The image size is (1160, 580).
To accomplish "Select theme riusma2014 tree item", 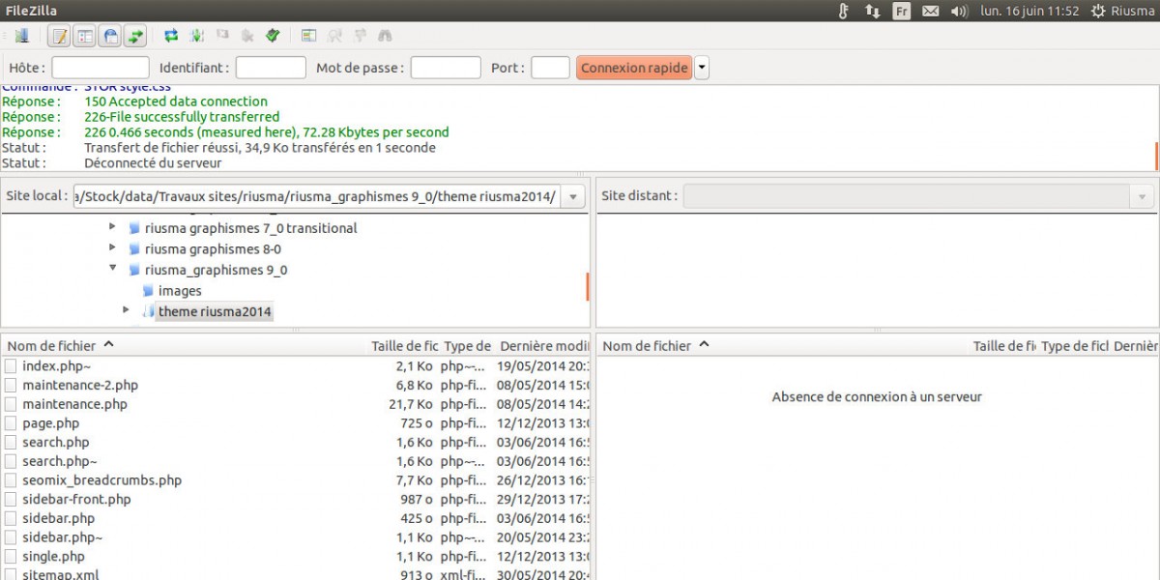I will point(215,311).
